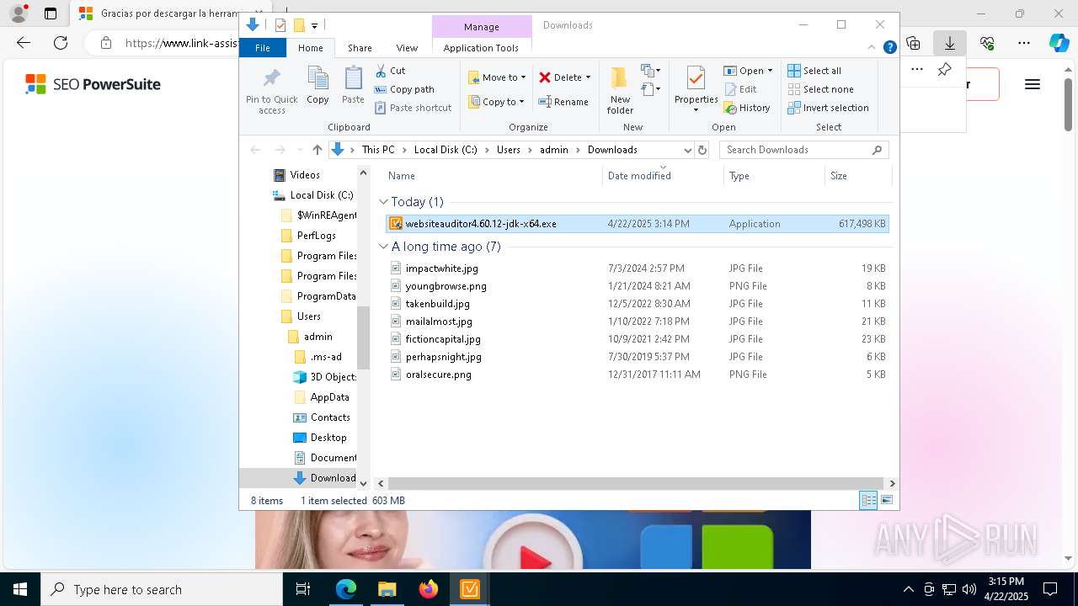Open File Explorer taskbar icon
The image size is (1078, 606).
387,589
